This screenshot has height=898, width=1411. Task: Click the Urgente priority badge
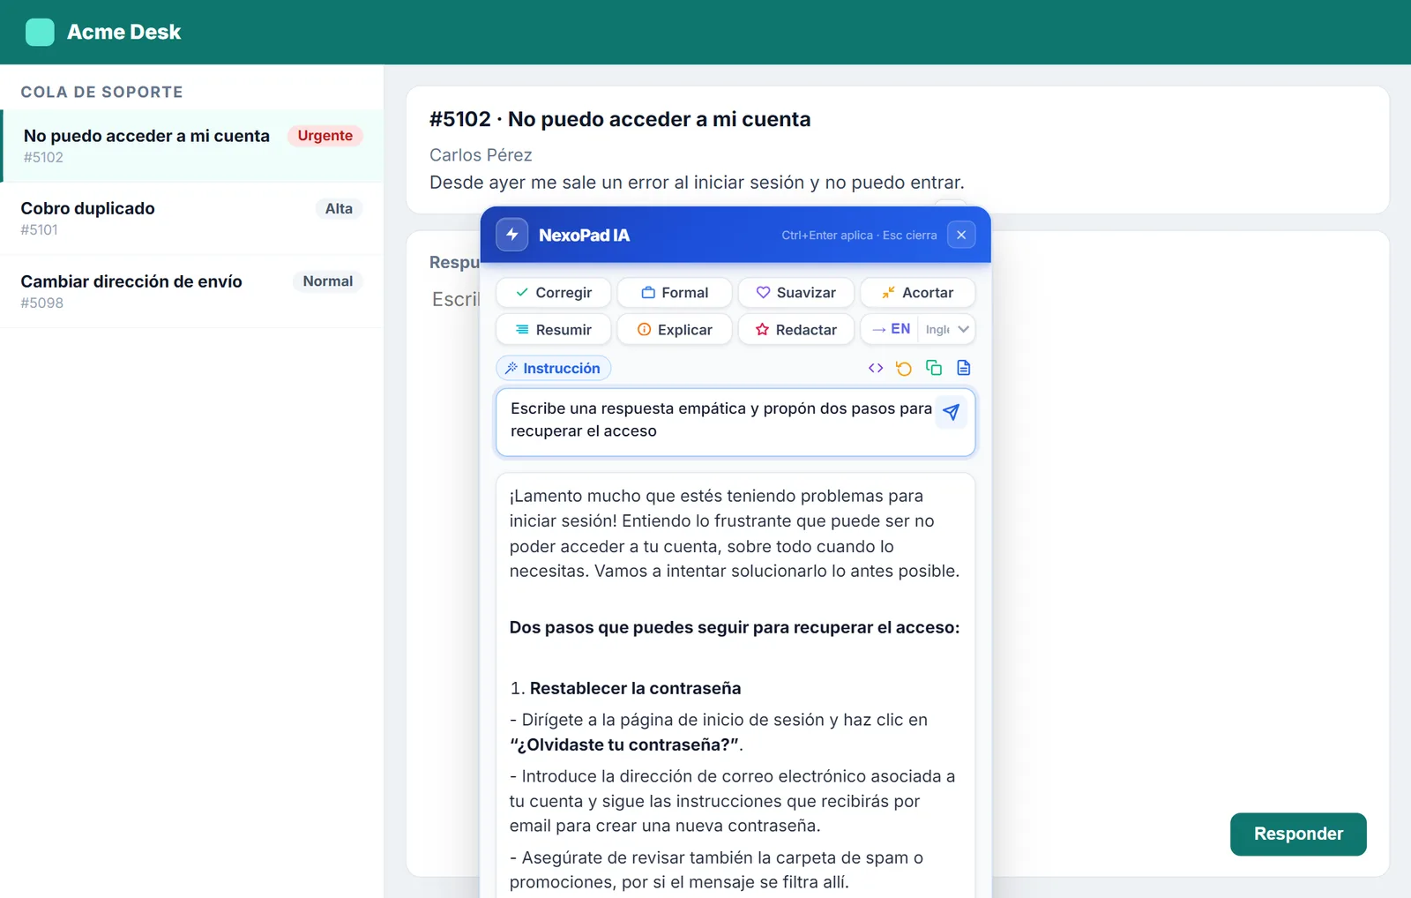(325, 136)
